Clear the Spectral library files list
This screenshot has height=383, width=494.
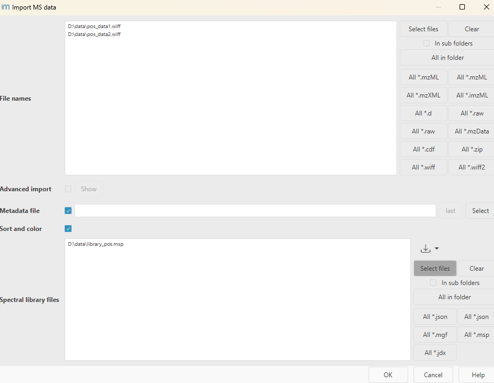(x=477, y=269)
